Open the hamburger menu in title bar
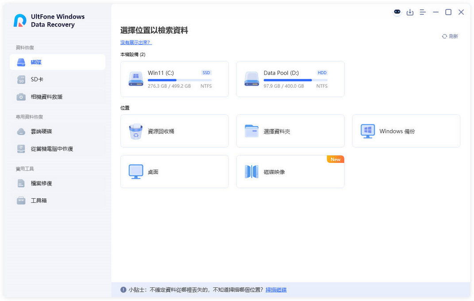This screenshot has width=474, height=301. click(x=423, y=12)
